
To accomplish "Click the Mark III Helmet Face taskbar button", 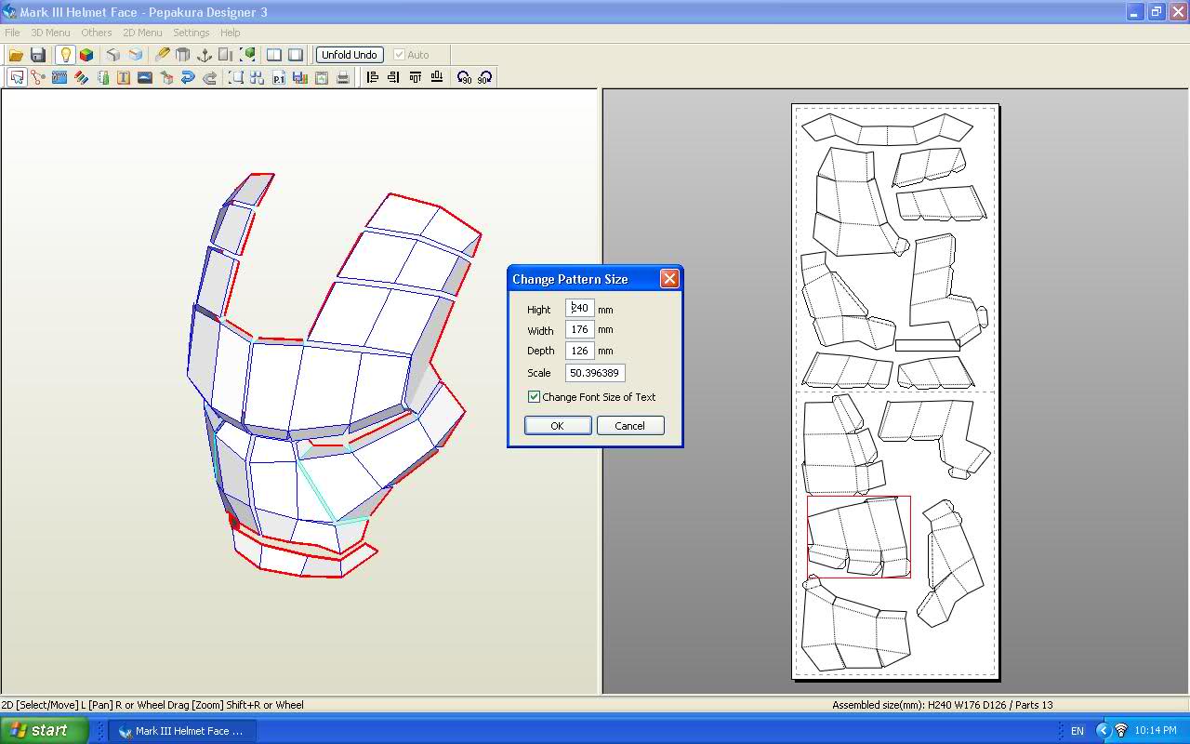I will click(182, 731).
